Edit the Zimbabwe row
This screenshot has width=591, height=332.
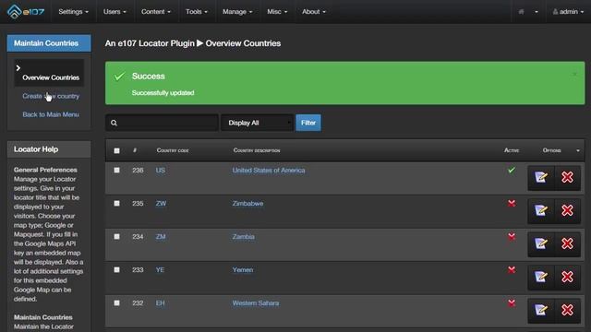(x=541, y=210)
